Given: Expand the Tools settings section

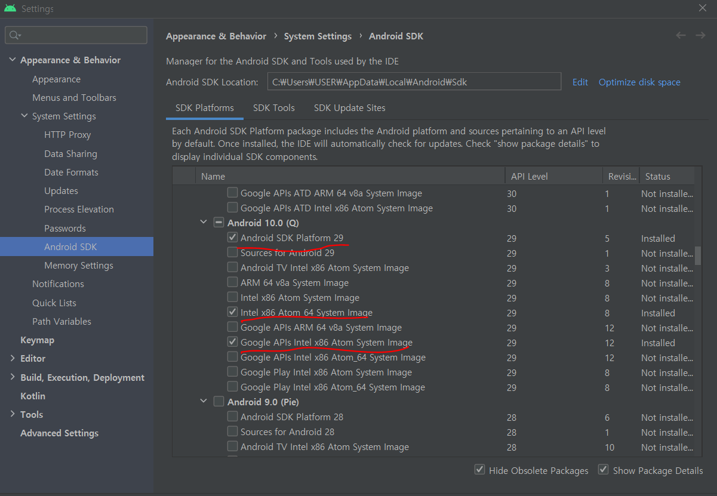Looking at the screenshot, I should pos(12,415).
